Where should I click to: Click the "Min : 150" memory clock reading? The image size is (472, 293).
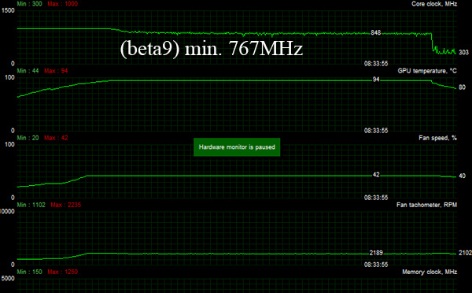30,272
